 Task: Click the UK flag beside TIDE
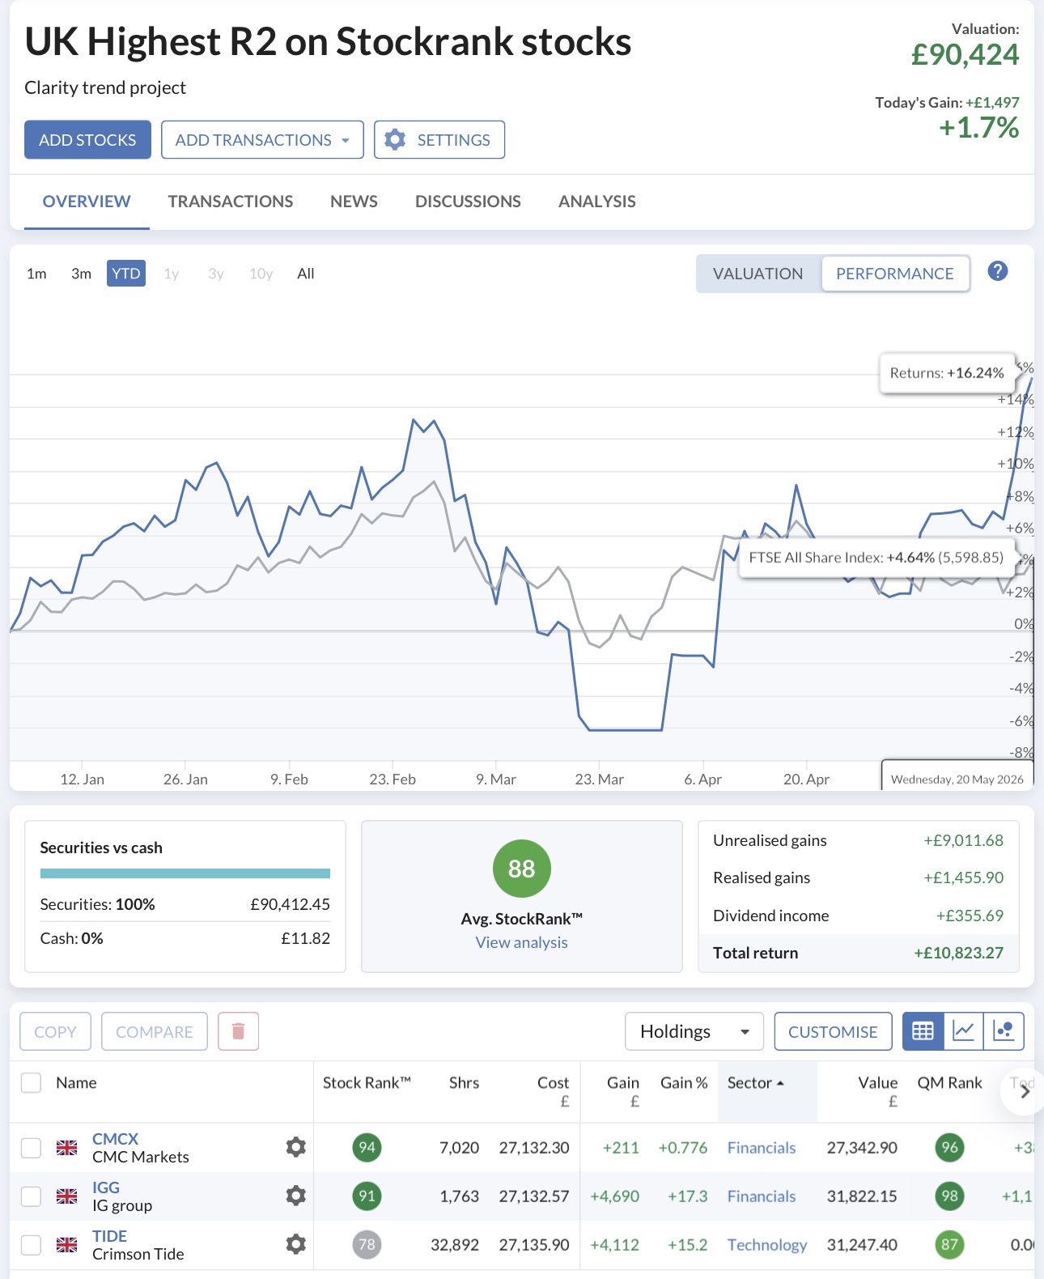pos(66,1244)
